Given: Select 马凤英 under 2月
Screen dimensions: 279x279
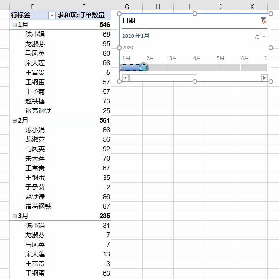Looking at the screenshot, I should click(35, 149).
